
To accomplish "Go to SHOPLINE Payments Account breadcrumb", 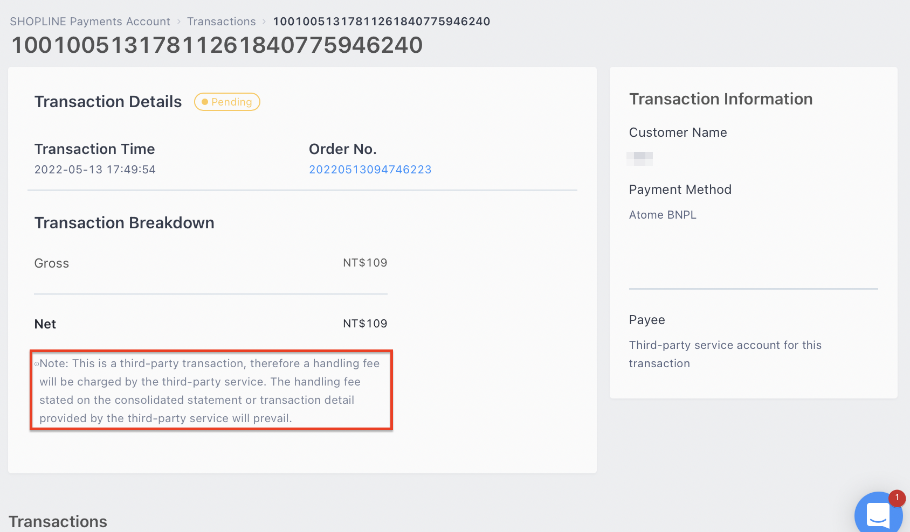I will 90,22.
